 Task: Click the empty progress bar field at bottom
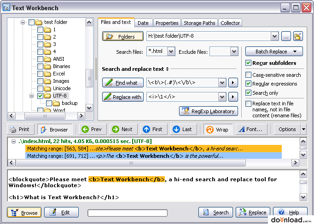tap(128, 213)
